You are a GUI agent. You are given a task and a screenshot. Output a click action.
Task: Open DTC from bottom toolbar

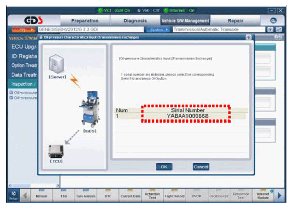click(108, 195)
